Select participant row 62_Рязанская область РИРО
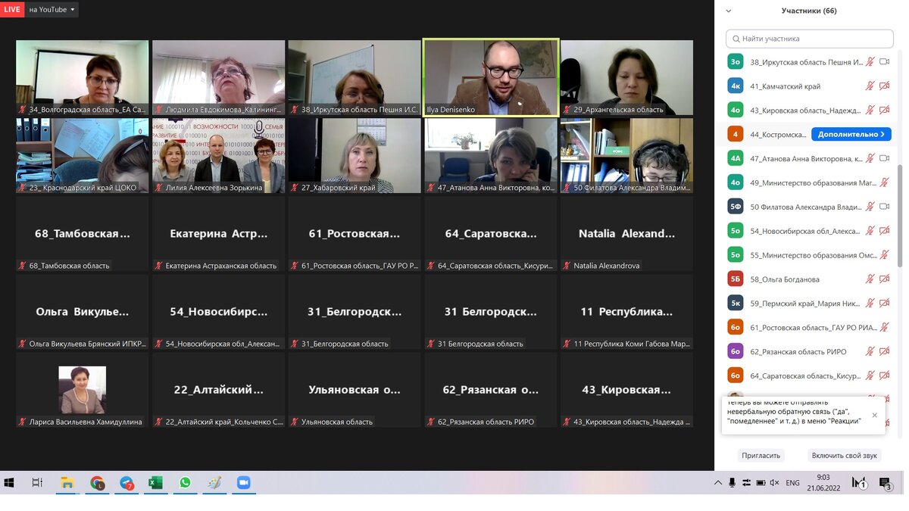909x511 pixels. (x=808, y=351)
